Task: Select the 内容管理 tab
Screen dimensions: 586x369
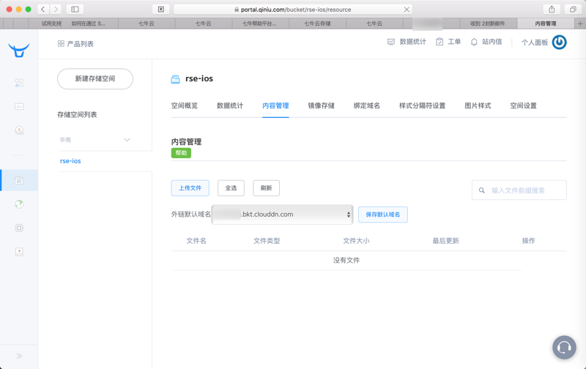Action: (275, 105)
